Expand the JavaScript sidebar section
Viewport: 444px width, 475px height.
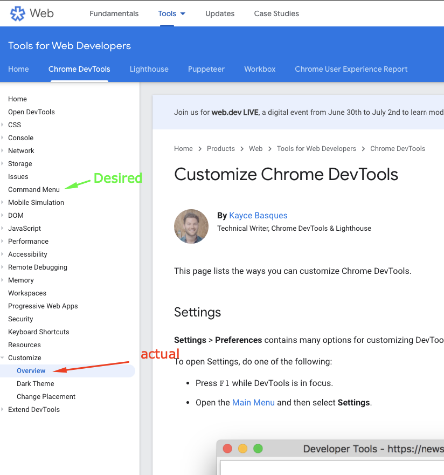click(x=4, y=228)
